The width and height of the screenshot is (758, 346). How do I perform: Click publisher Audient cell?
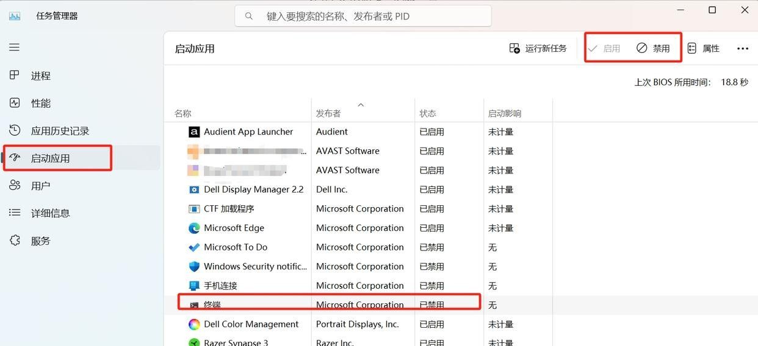point(332,132)
